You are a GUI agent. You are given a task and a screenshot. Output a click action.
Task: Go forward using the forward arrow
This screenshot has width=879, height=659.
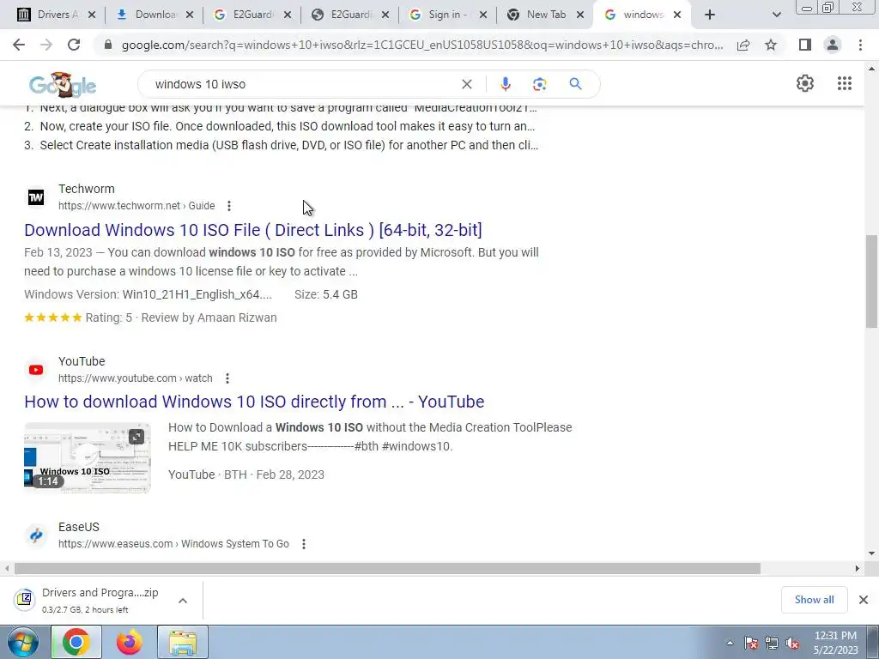46,45
